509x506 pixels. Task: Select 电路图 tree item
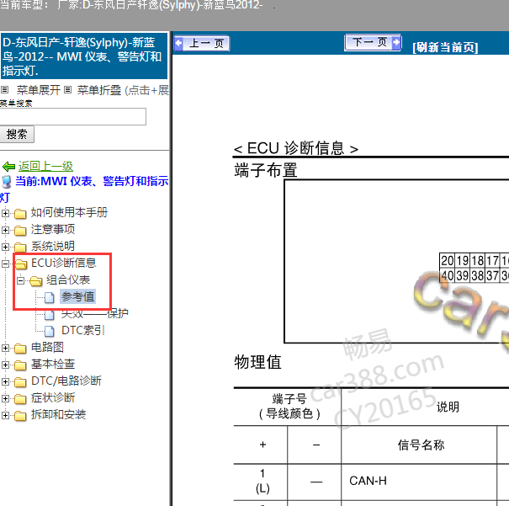click(x=47, y=347)
